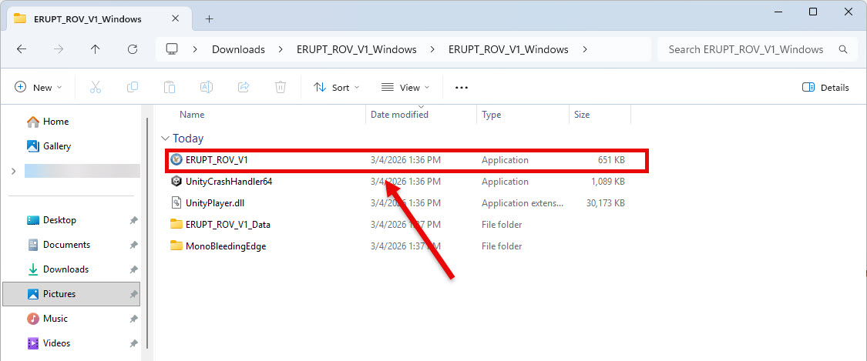Click the Back navigation arrow
Image resolution: width=867 pixels, height=361 pixels.
[x=22, y=49]
